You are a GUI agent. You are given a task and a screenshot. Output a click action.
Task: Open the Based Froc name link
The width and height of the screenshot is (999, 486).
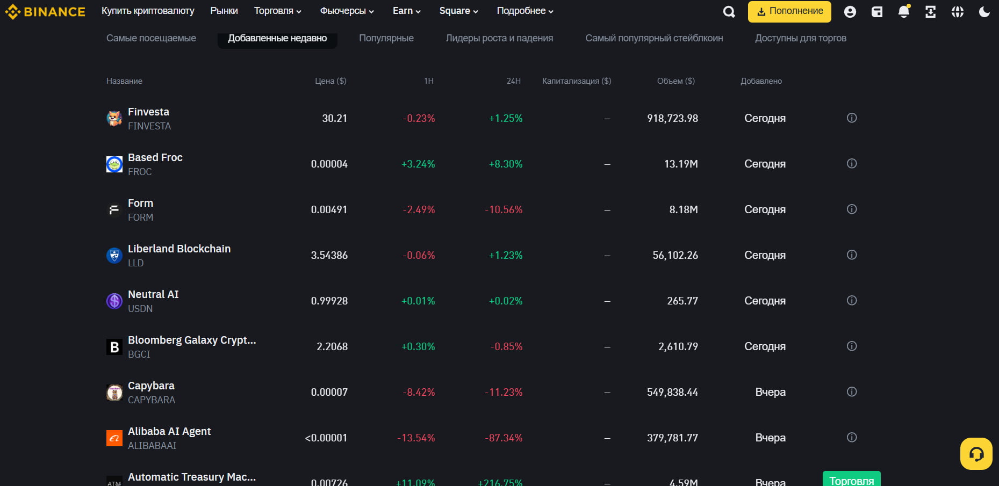(155, 157)
